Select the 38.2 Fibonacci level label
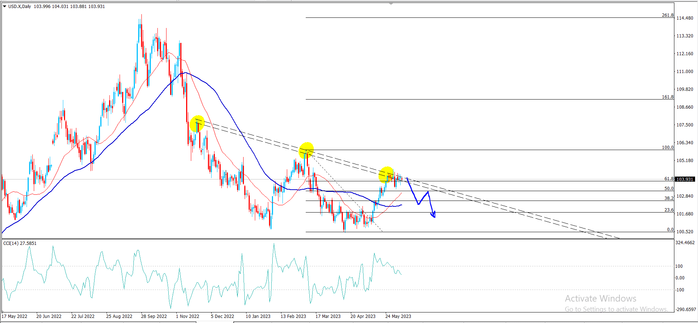Image resolution: width=698 pixels, height=323 pixels. 669,198
